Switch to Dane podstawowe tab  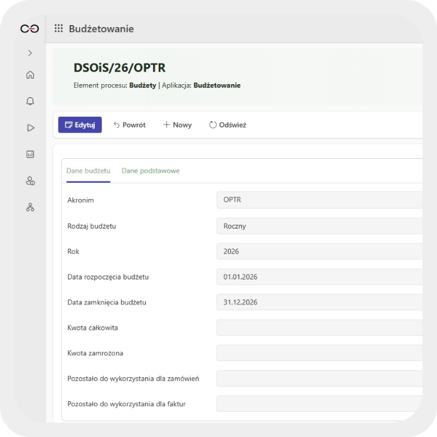tap(151, 171)
